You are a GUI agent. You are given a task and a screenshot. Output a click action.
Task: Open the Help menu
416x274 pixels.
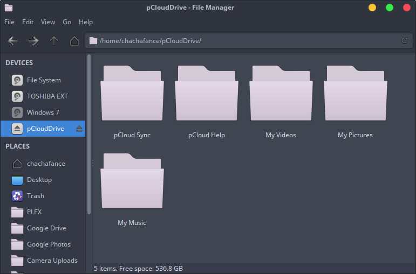(86, 22)
